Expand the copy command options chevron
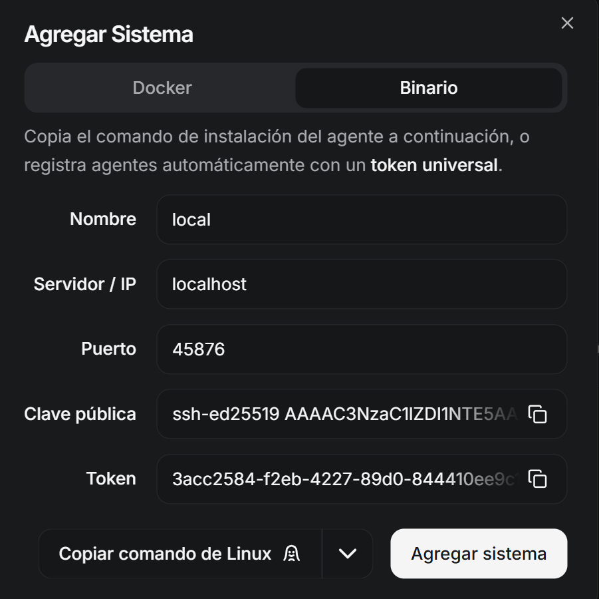 [348, 554]
